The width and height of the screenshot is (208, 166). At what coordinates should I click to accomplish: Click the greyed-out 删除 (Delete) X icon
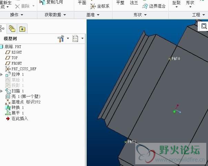(x=17, y=6)
